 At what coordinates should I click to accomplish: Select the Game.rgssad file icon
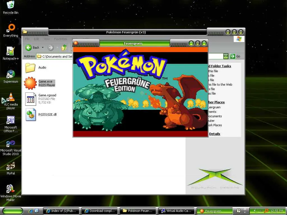coord(31,99)
